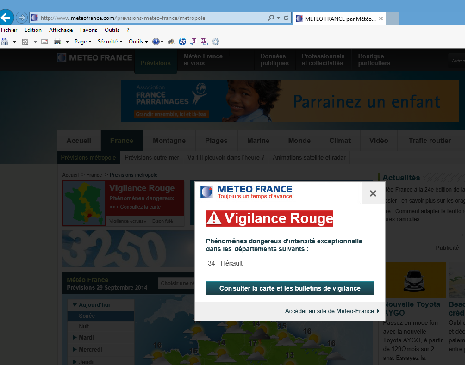Click the browser Back arrow button
This screenshot has width=474, height=365.
click(x=6, y=18)
